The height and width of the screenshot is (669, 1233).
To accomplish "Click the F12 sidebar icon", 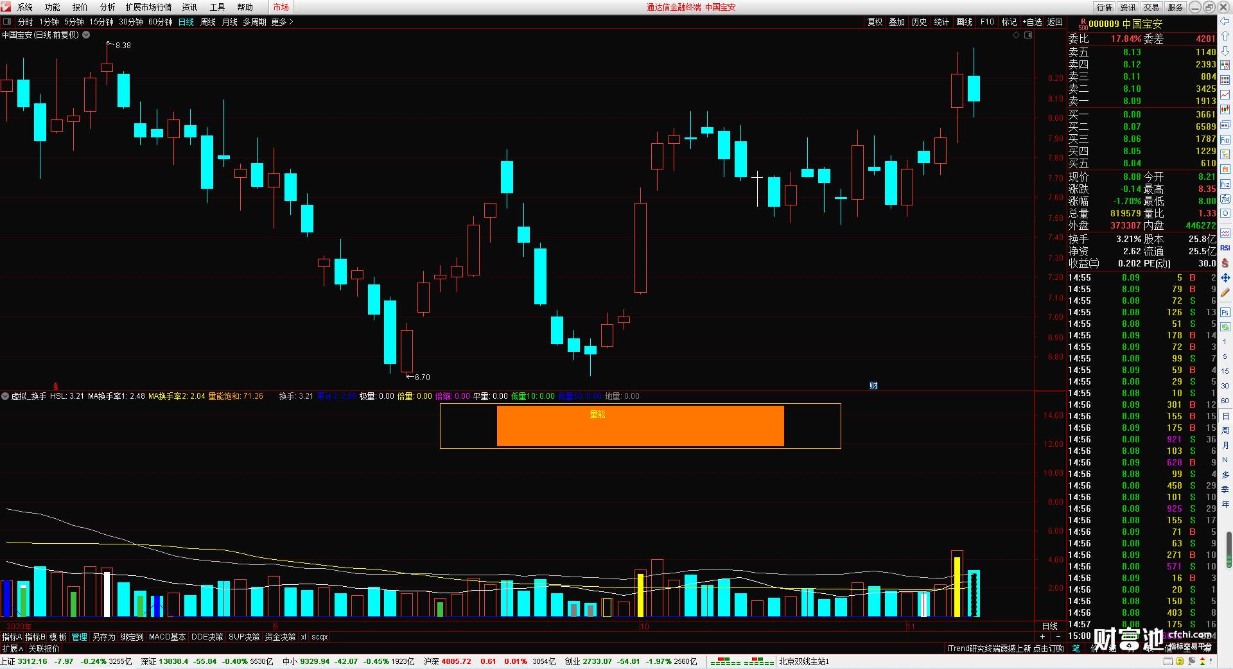I will coord(1225,184).
